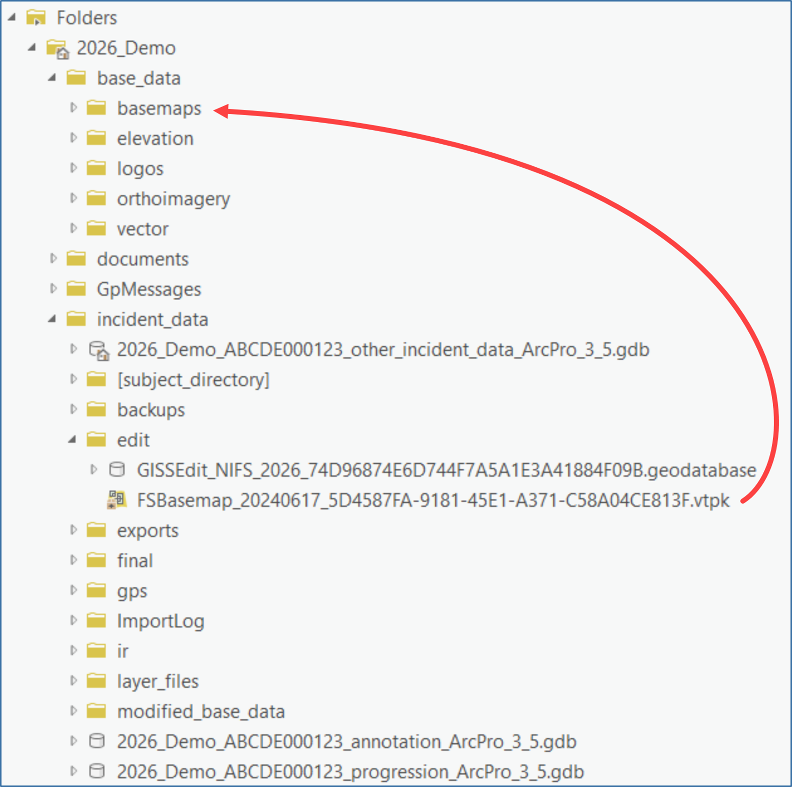Collapse the edit folder node
The width and height of the screenshot is (792, 787).
click(73, 440)
